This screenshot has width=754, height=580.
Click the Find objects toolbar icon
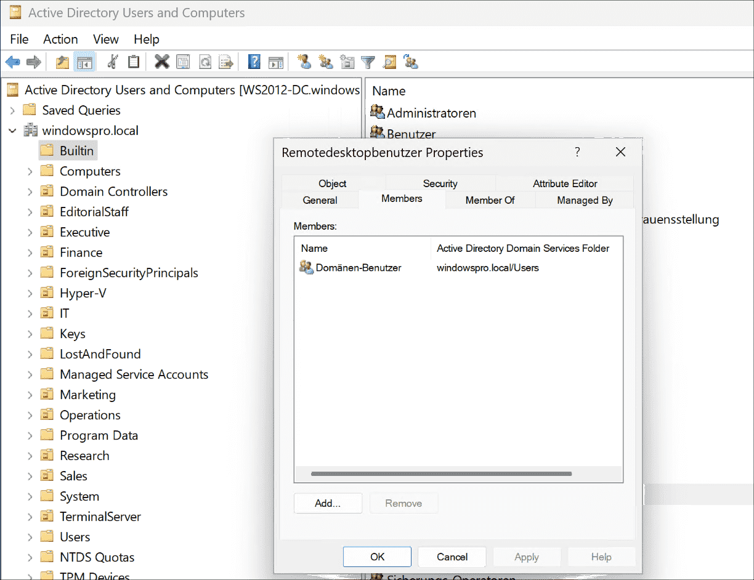click(389, 62)
